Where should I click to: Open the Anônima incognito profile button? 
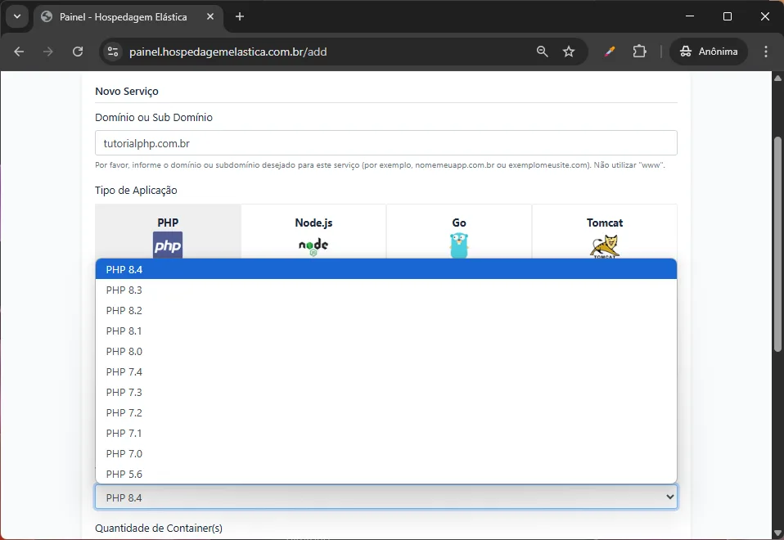(x=709, y=52)
